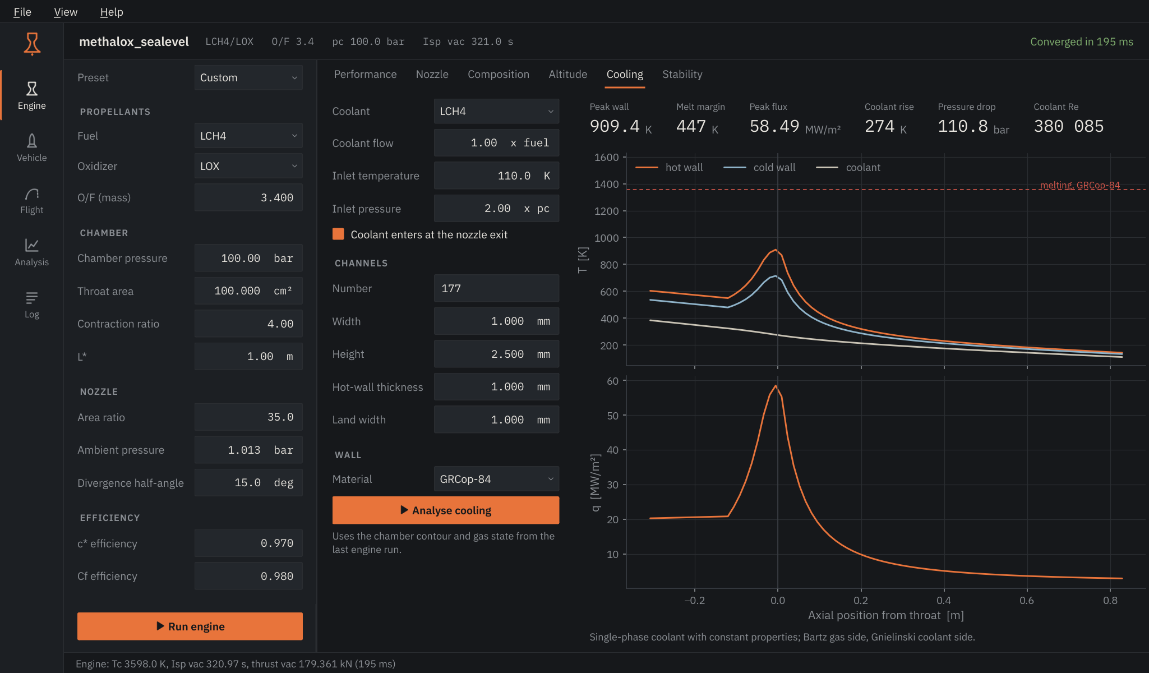Edit the Throat area field
The width and height of the screenshot is (1149, 673).
248,291
